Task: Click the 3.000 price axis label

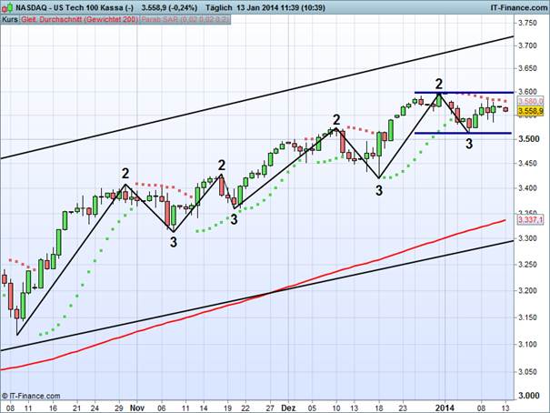Action: [528, 396]
